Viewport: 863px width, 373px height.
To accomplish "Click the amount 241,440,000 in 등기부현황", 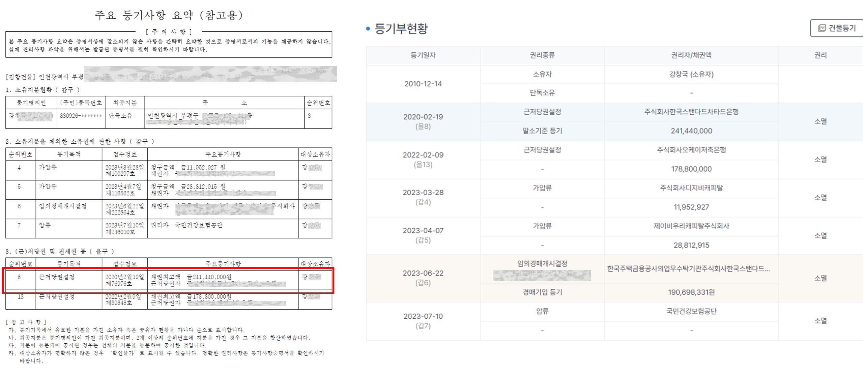I will [691, 131].
